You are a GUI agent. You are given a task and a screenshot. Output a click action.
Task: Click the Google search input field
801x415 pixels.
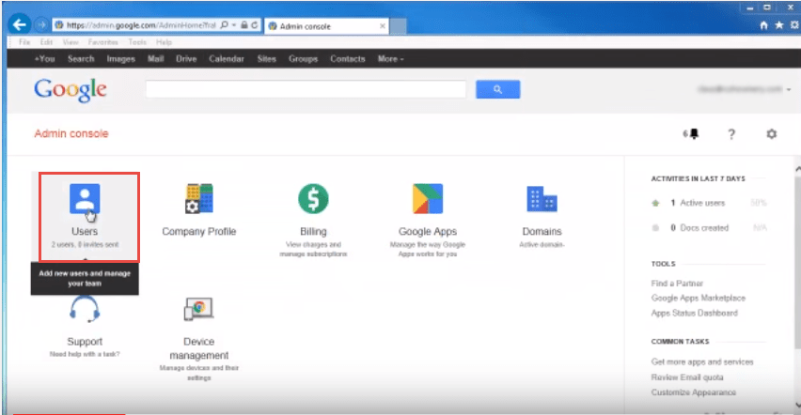(x=306, y=89)
